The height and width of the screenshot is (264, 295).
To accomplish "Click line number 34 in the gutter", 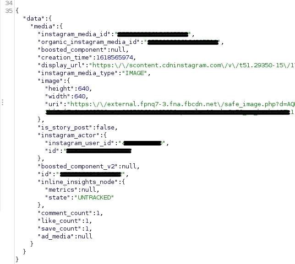I will pyautogui.click(x=9, y=3).
